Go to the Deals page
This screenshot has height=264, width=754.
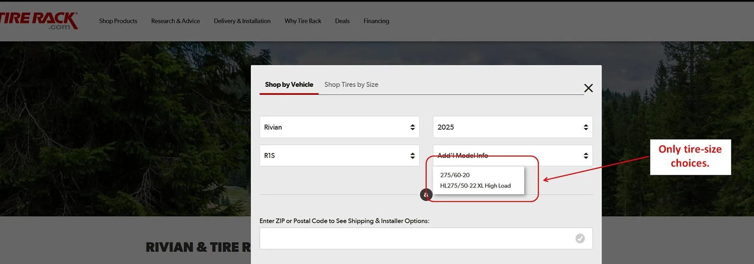click(342, 21)
